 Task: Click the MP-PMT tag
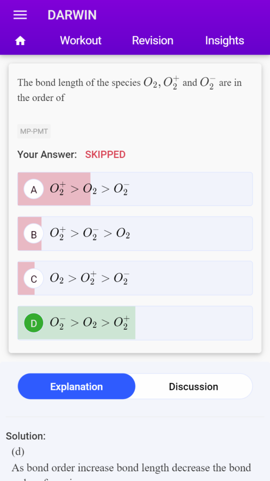pos(34,132)
